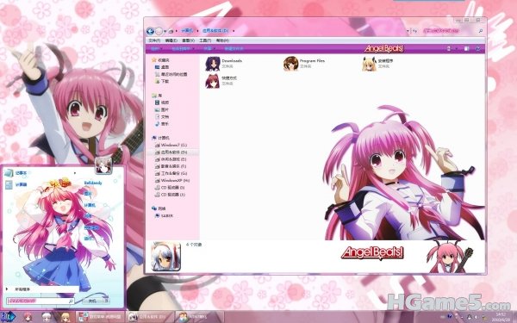
Task: Switch to the first taskbar window button
Action: [100, 317]
